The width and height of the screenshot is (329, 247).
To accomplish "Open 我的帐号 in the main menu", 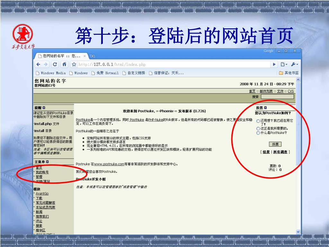I will point(42,172).
